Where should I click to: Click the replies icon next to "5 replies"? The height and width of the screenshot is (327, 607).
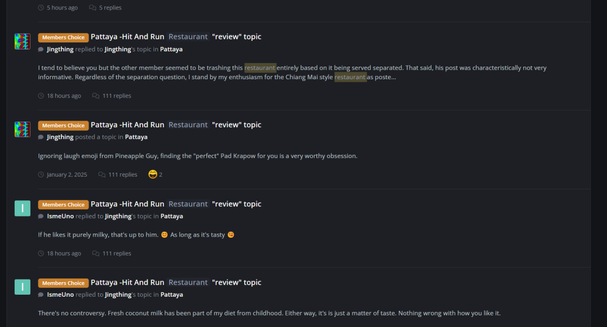pyautogui.click(x=93, y=8)
